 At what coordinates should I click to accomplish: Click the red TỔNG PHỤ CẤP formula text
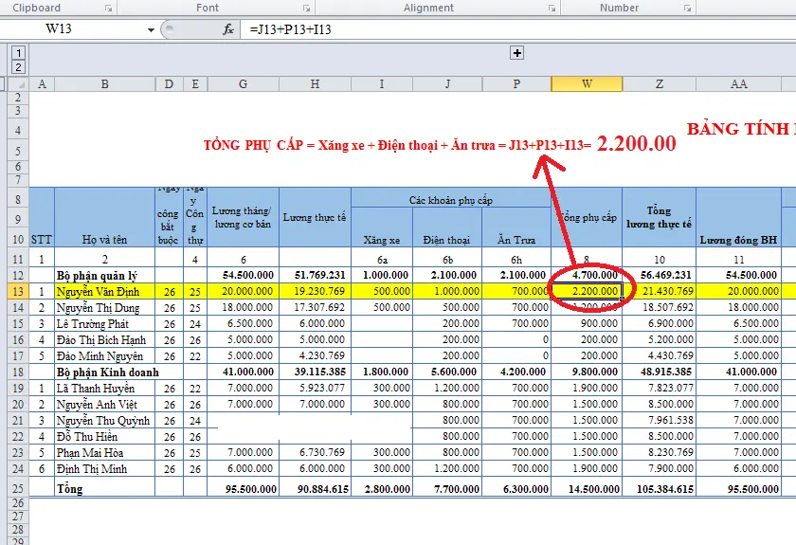[440, 145]
